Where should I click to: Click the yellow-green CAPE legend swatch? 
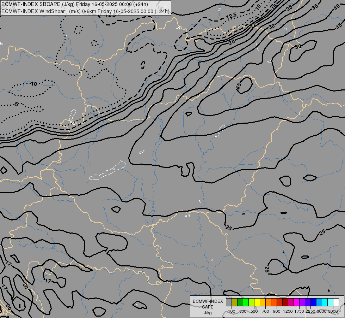tap(252, 302)
